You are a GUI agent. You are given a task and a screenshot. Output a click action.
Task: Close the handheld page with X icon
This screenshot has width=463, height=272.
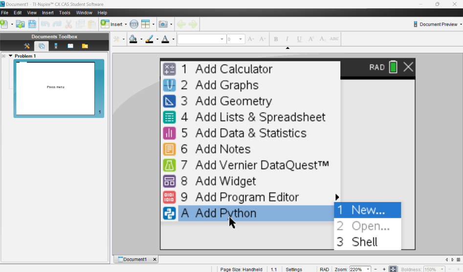[408, 67]
